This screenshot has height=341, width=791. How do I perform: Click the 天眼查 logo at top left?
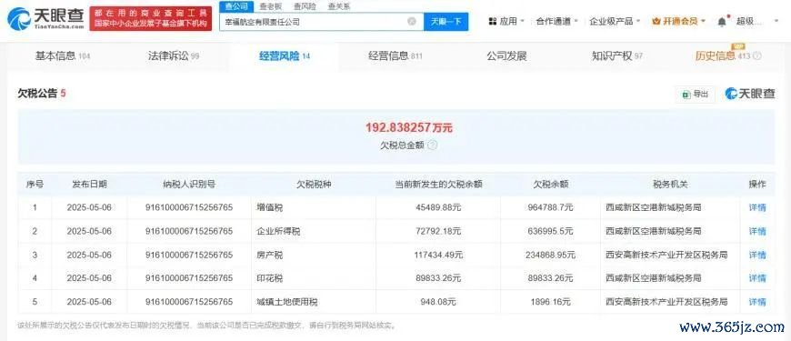pyautogui.click(x=45, y=18)
